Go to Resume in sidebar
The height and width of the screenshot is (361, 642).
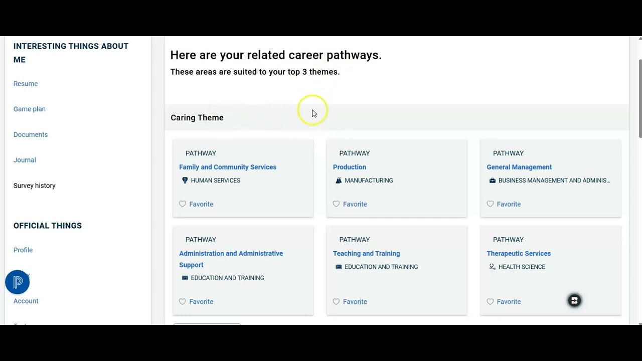point(26,84)
